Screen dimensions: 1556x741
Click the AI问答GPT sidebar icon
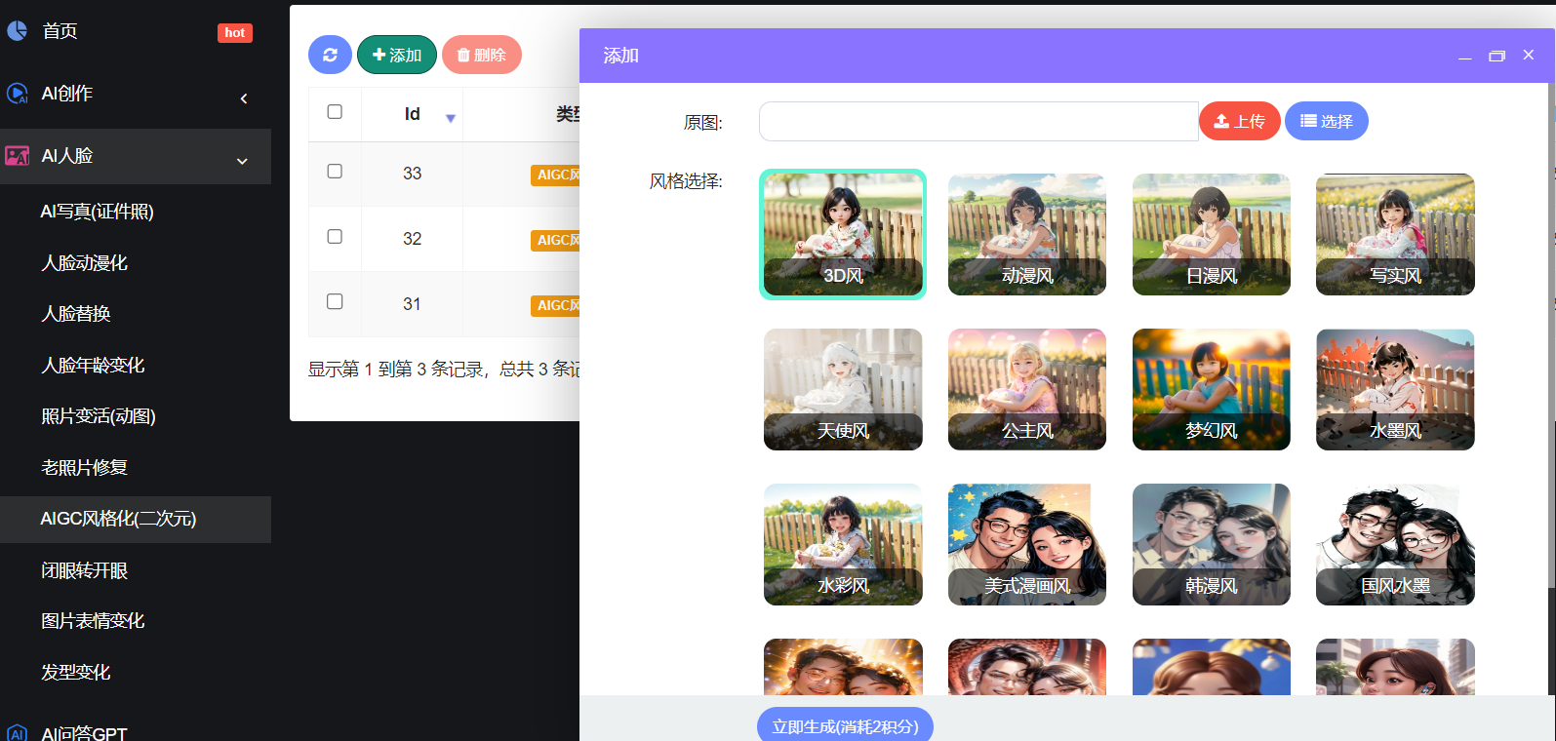(x=17, y=733)
